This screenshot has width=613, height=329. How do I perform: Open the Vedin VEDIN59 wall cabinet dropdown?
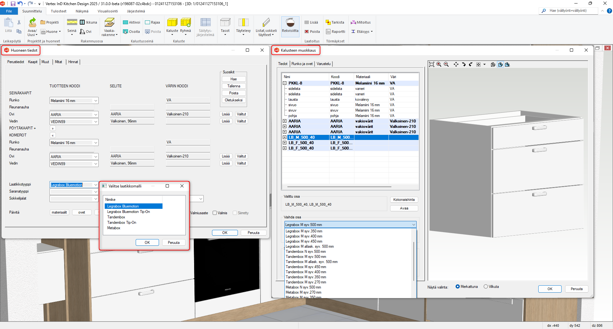click(x=95, y=122)
